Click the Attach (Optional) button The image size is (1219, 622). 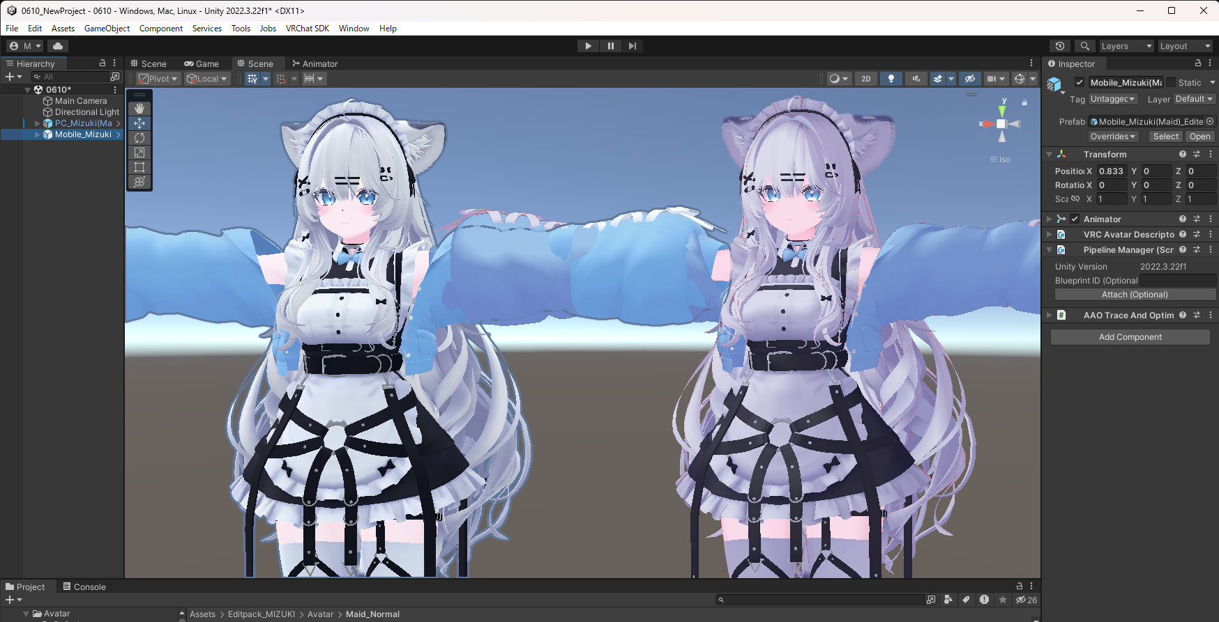pyautogui.click(x=1135, y=295)
